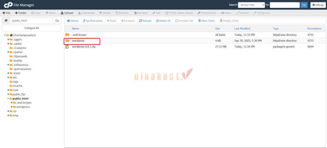
Task: Select .spamassassin in the tree
Action: point(22,69)
